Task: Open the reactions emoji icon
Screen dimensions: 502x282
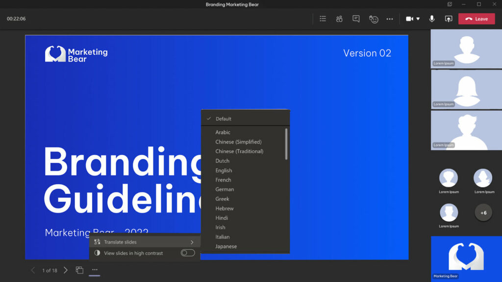Action: coord(373,19)
